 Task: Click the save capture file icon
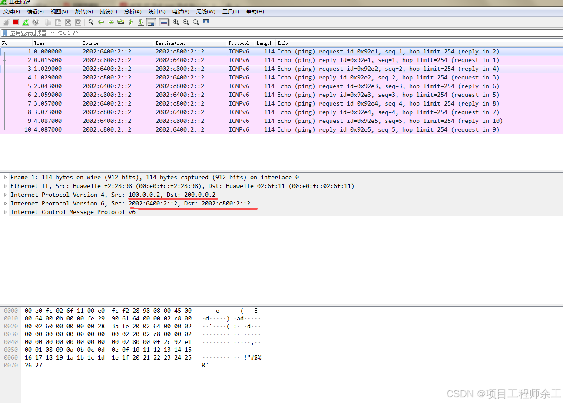pyautogui.click(x=58, y=22)
